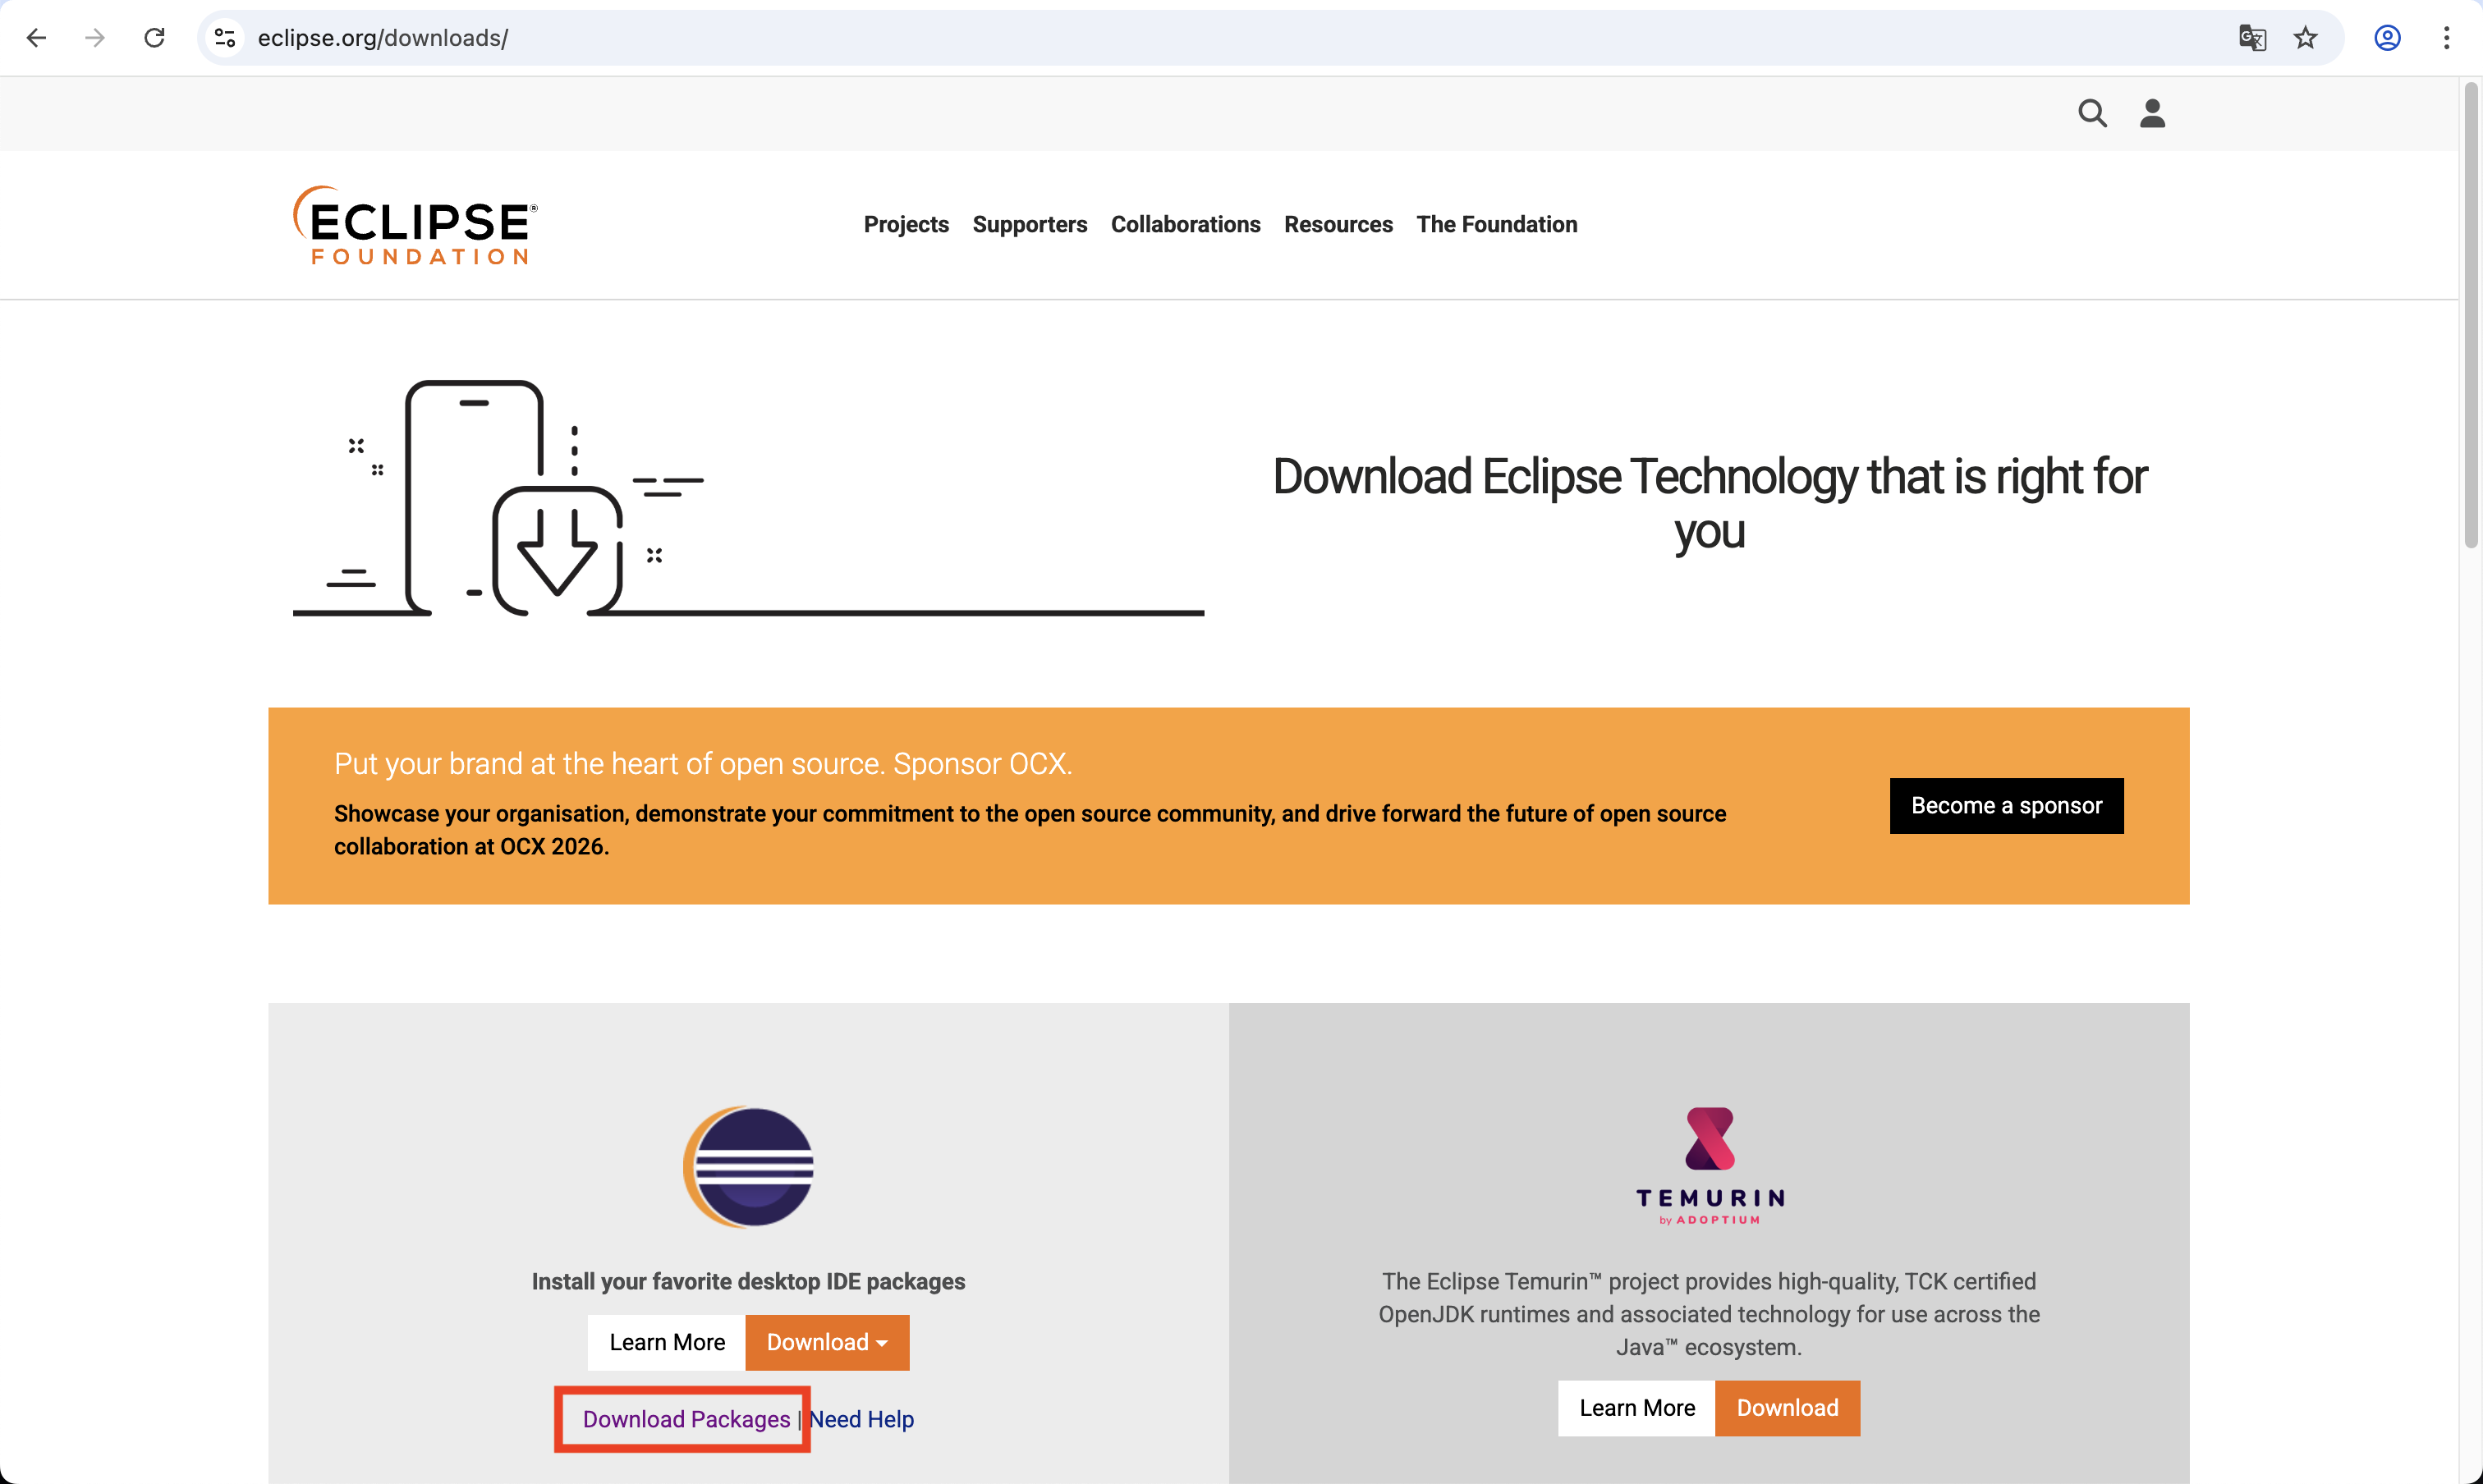
Task: Click the browser back arrow
Action: click(37, 38)
